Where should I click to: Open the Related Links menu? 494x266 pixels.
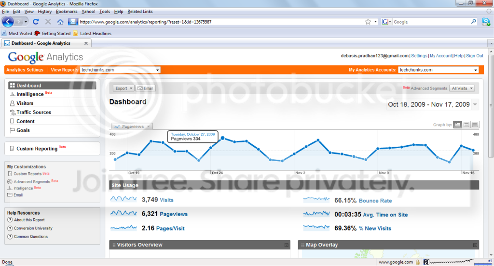tap(140, 12)
